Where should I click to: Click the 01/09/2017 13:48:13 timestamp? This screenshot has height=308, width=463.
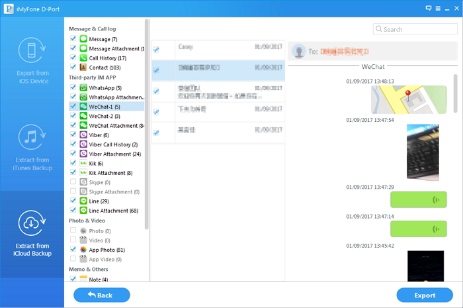tap(370, 81)
